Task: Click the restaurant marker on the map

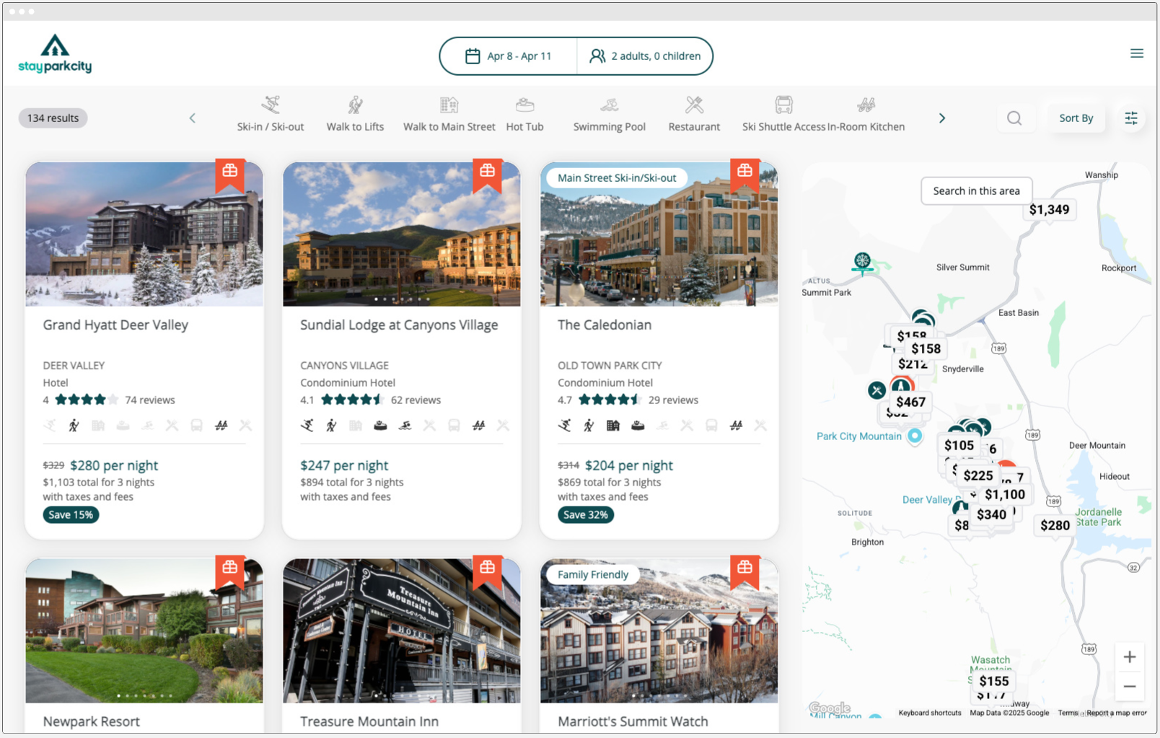Action: click(876, 390)
